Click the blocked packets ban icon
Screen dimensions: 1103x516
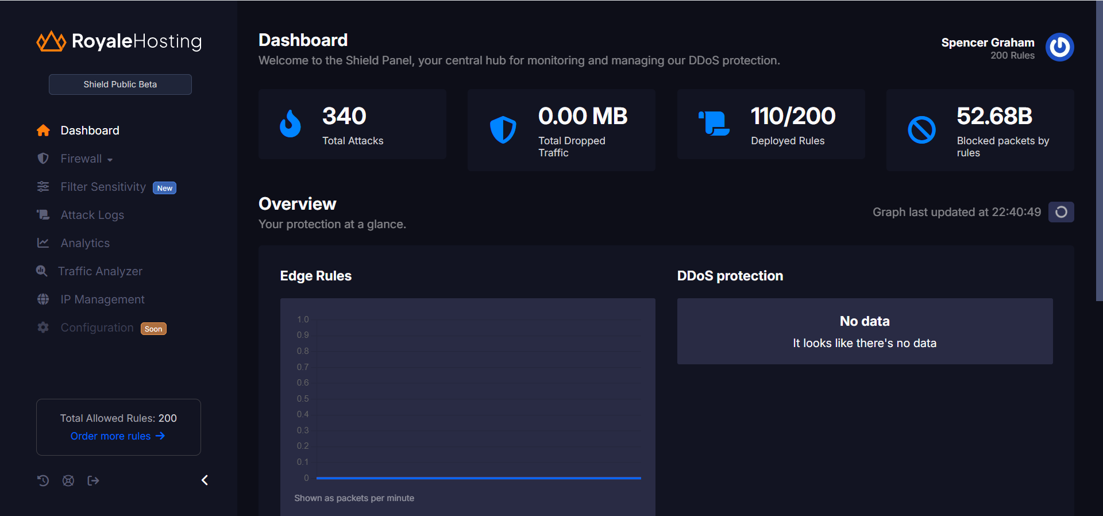pyautogui.click(x=921, y=130)
